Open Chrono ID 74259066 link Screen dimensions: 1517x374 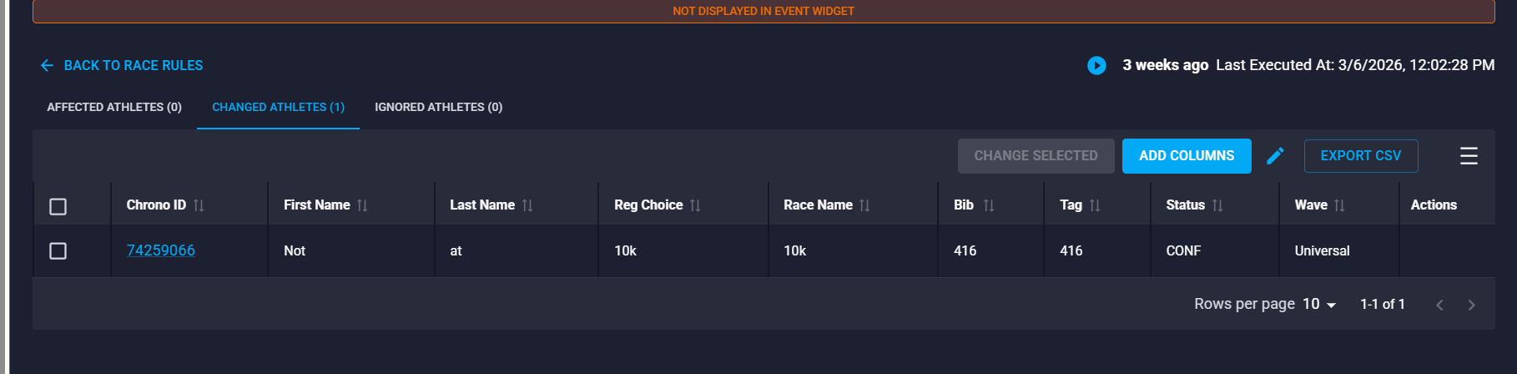[x=160, y=250]
